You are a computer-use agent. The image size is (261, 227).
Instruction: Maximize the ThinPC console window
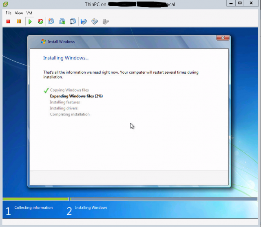click(x=240, y=3)
